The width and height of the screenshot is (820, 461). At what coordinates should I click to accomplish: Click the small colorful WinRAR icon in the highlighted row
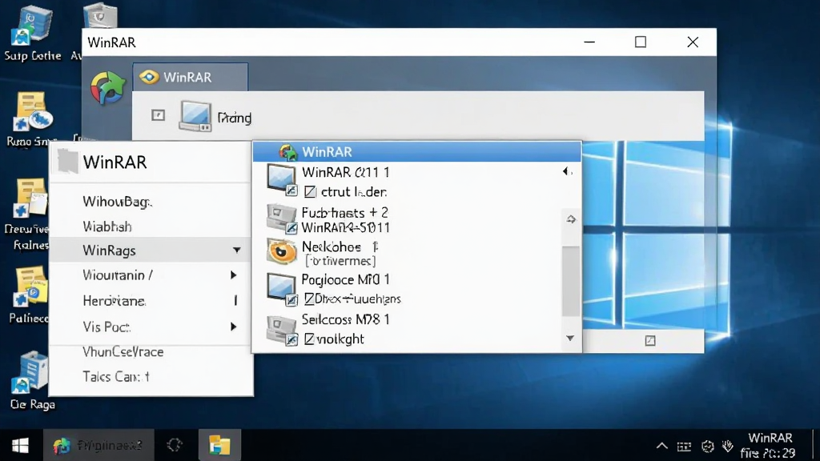tap(287, 152)
